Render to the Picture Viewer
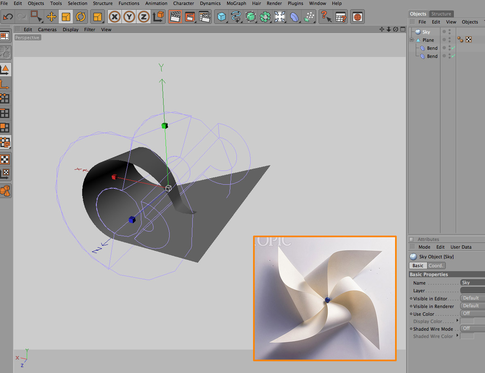The image size is (485, 373). [189, 17]
